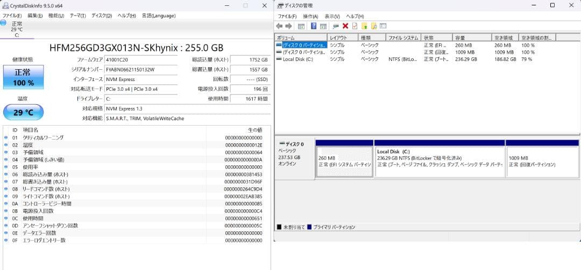Toggle the console tree icon in Disk Management toolbar
581x270 pixels.
301,26
